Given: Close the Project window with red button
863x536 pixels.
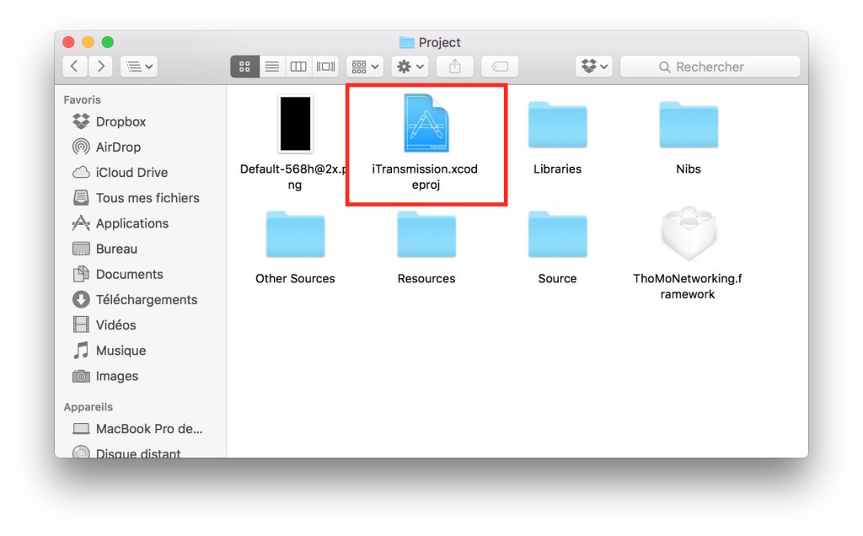Looking at the screenshot, I should pyautogui.click(x=68, y=42).
